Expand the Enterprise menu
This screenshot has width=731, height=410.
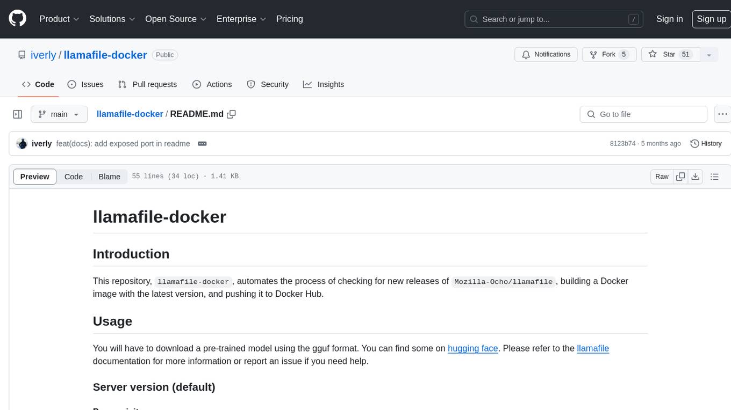[241, 19]
